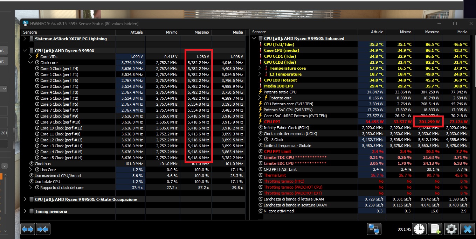Expand the Timing memoria group

pos(25,211)
